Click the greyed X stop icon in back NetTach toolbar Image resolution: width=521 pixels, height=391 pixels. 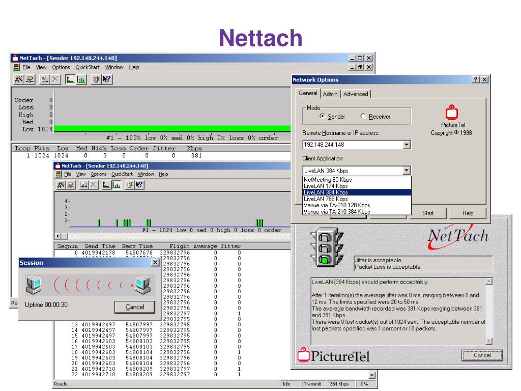(x=55, y=79)
